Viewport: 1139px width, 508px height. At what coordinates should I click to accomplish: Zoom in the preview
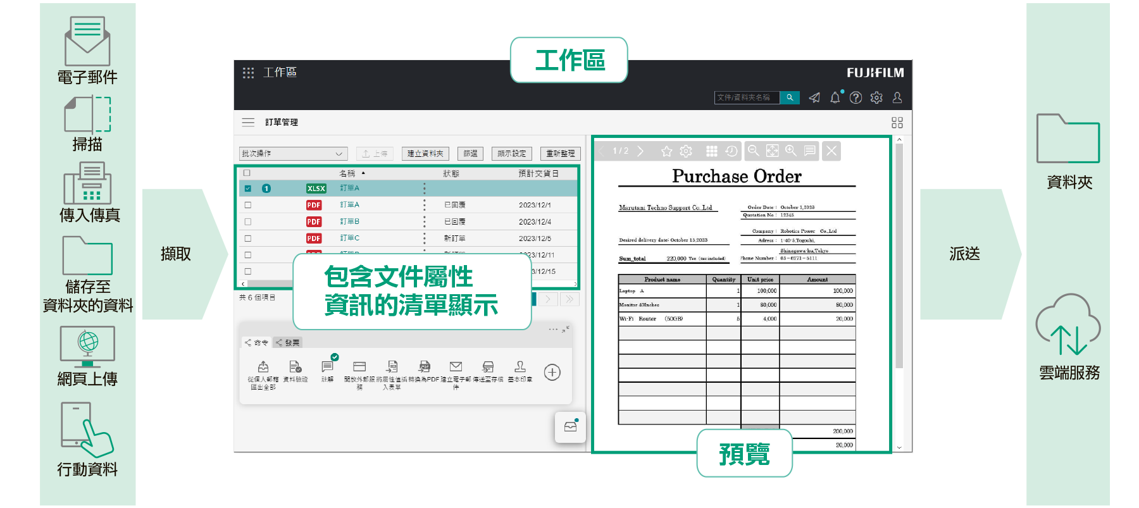click(791, 151)
